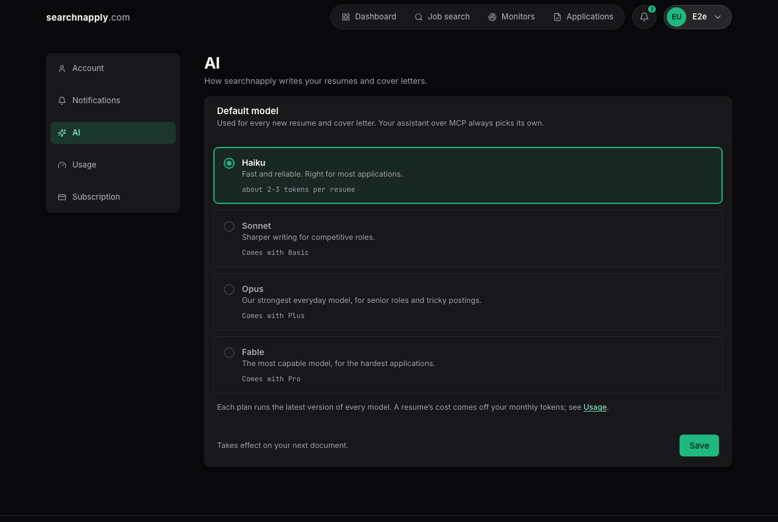Click the 'Default model' heading
The width and height of the screenshot is (778, 522).
click(247, 111)
